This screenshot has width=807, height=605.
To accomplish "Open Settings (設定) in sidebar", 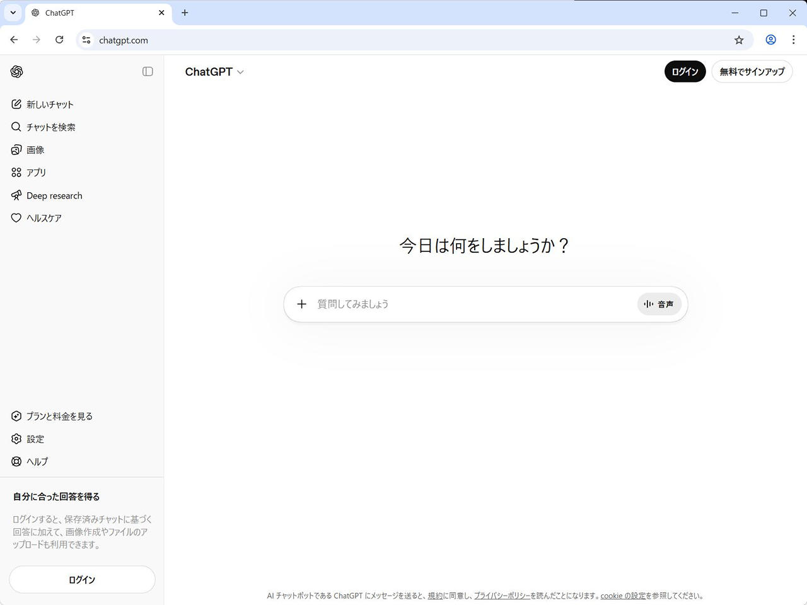I will (35, 439).
